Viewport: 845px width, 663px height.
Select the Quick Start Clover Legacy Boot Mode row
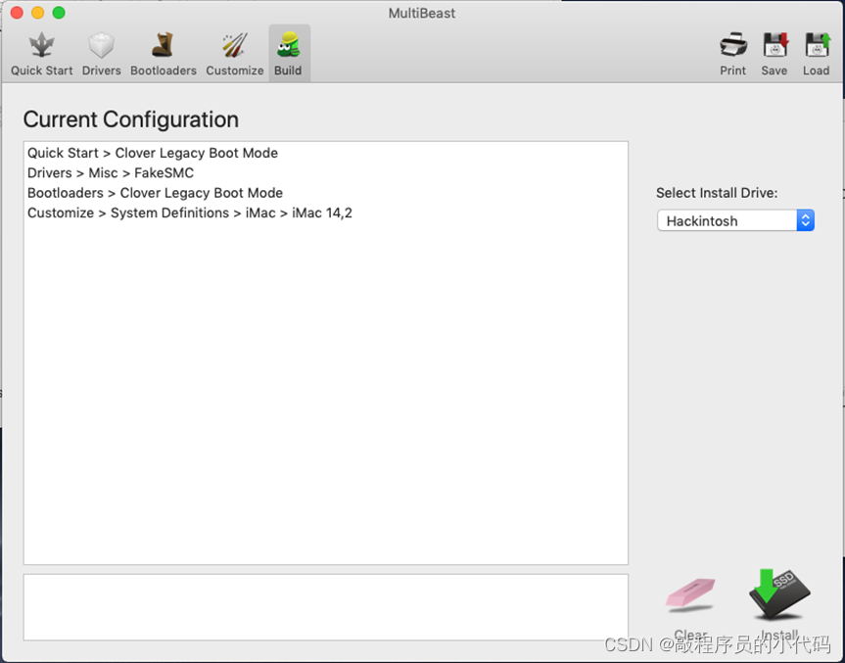coord(325,153)
